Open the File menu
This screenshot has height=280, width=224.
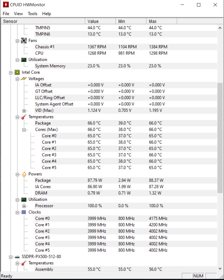click(x=6, y=14)
